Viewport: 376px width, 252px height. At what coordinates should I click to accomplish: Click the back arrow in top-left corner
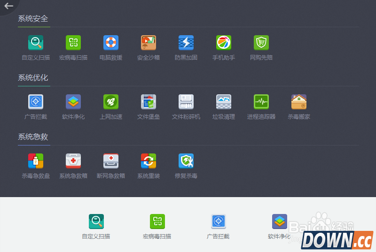[8, 6]
